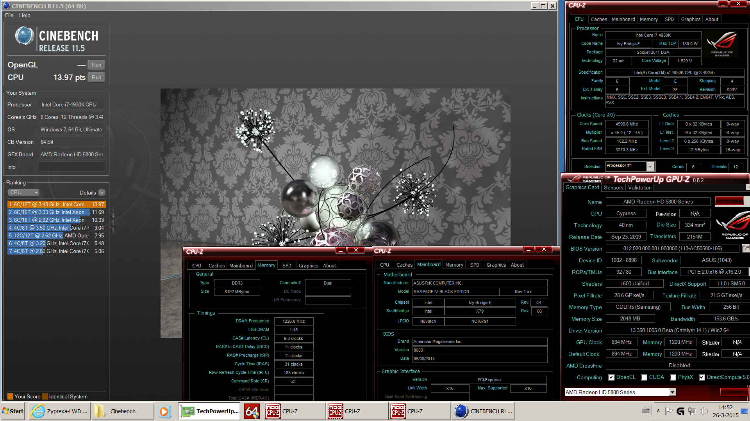
Task: Switch to CINEBENCH R11.5 taskbar item
Action: 483,411
